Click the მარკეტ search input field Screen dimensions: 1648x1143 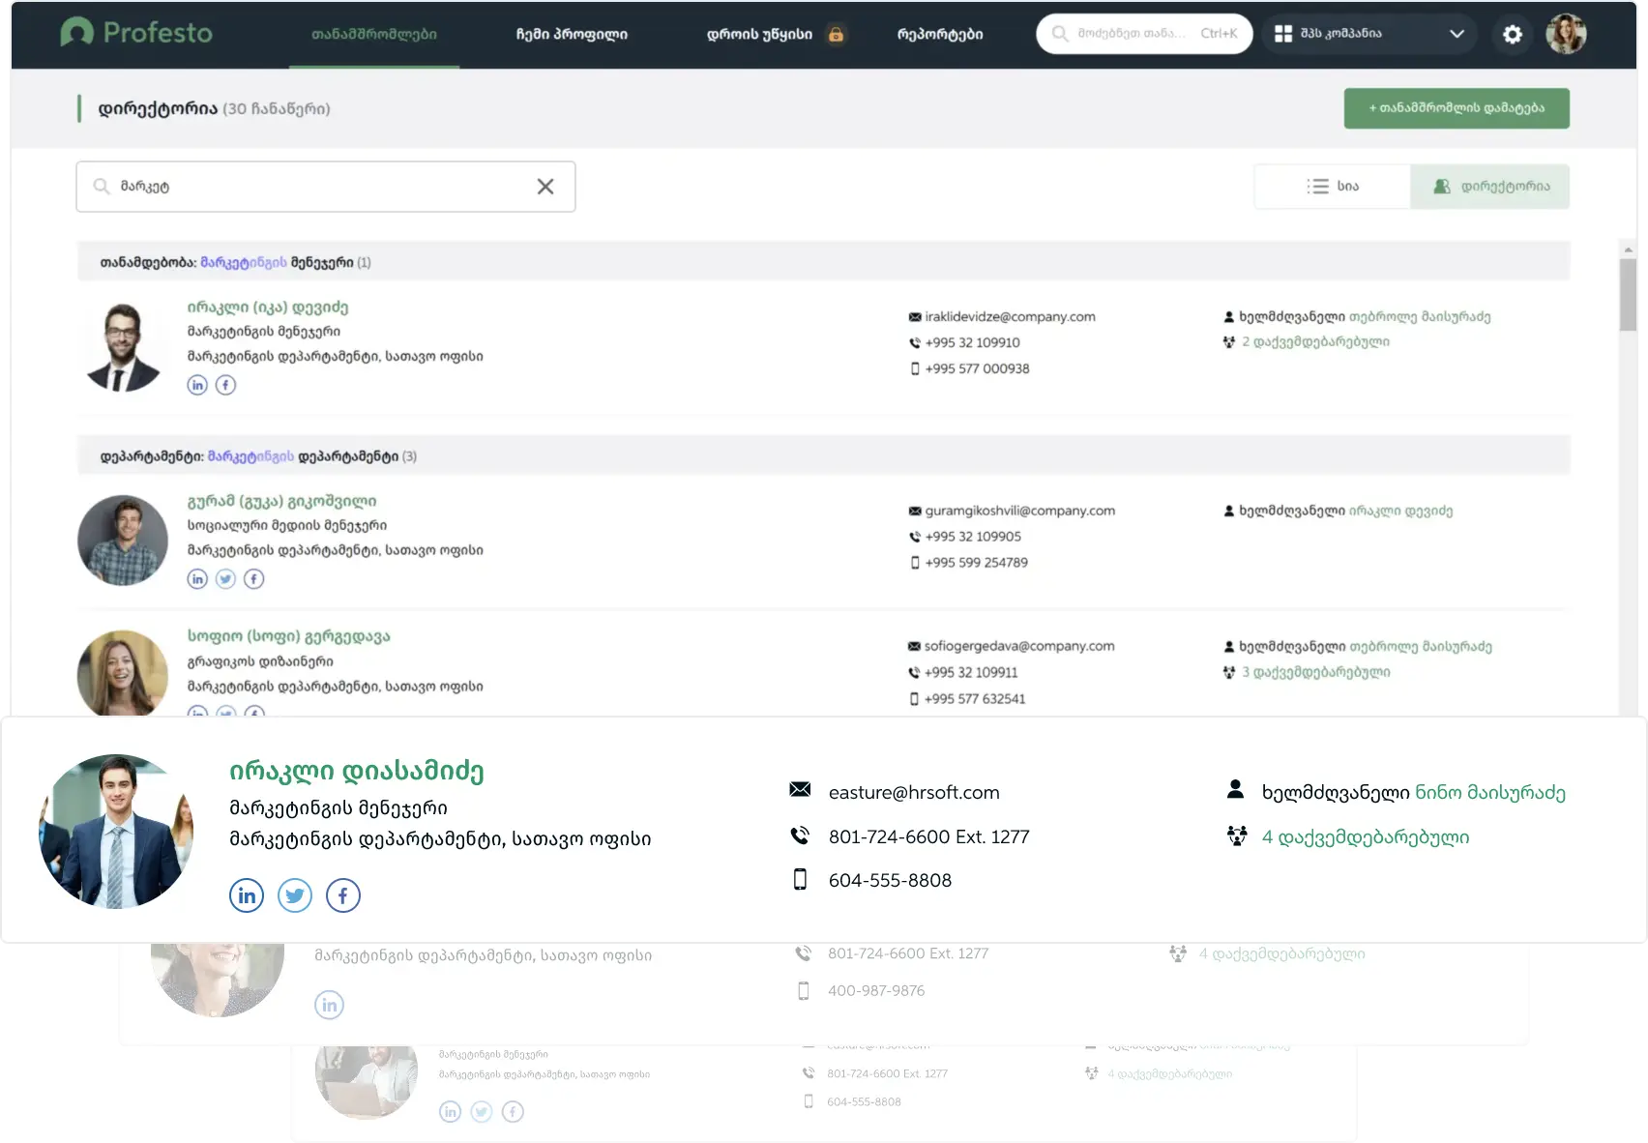pyautogui.click(x=319, y=187)
